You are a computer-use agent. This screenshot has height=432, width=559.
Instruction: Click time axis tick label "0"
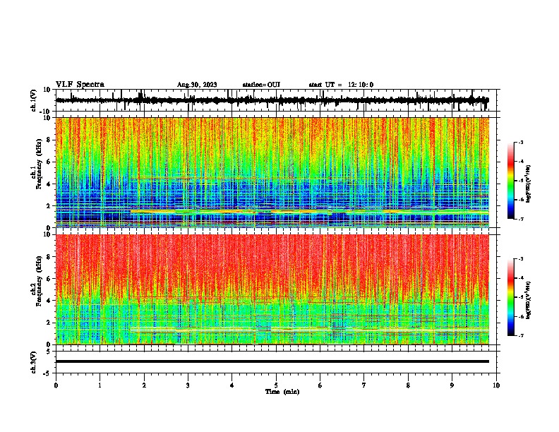[x=56, y=385]
